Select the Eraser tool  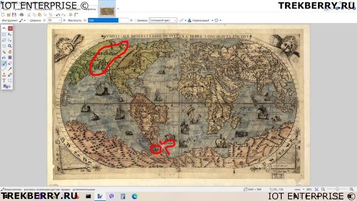[x=10, y=63]
